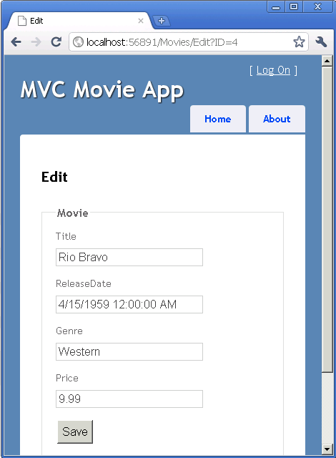Open the wrench settings menu
Image resolution: width=336 pixels, height=458 pixels.
[x=321, y=42]
